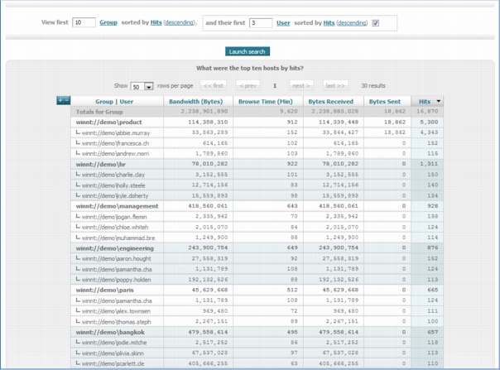Click the Group grouping link

pyautogui.click(x=108, y=22)
